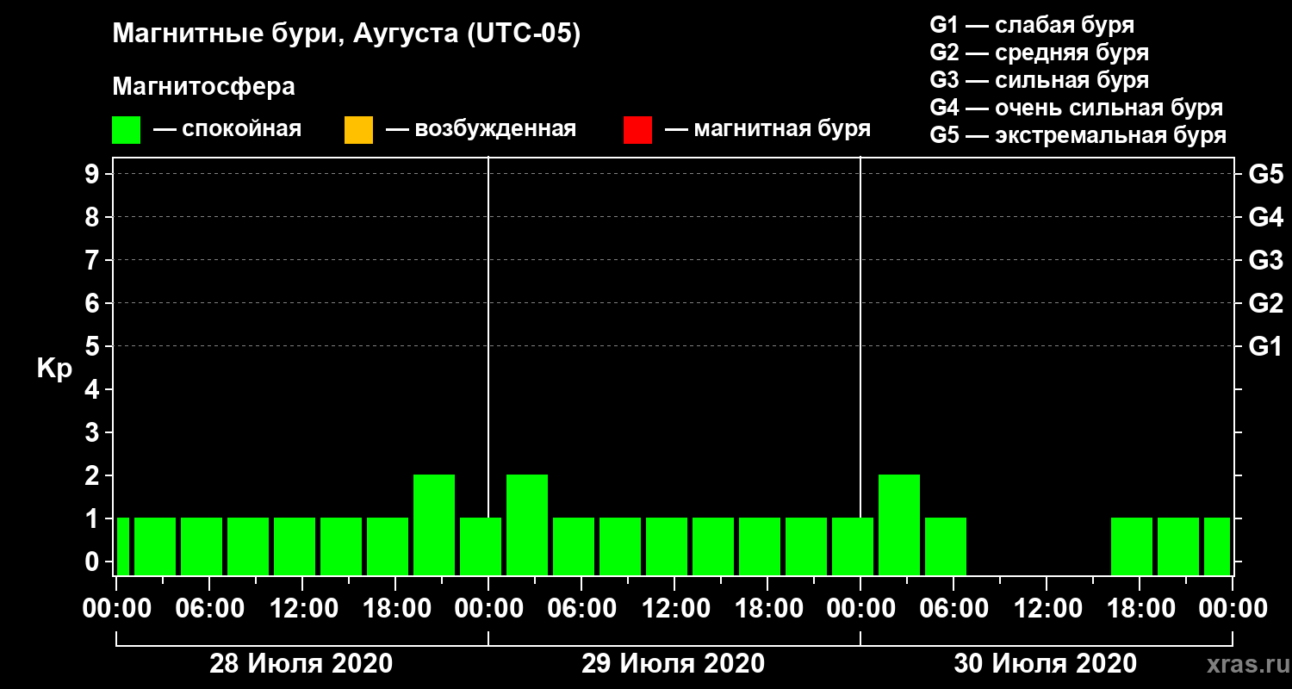Click the 'G1 — слабая буря' description
Screen dimensions: 1292x689
coord(1032,25)
